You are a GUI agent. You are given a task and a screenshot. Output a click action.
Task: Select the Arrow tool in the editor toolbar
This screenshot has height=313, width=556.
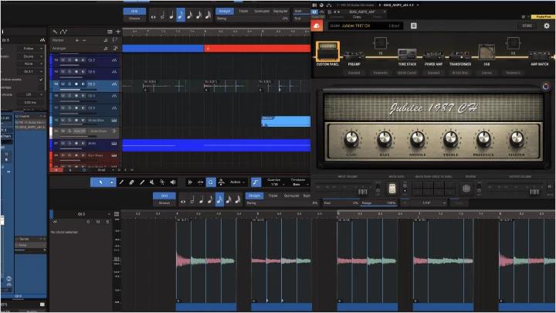(x=100, y=182)
